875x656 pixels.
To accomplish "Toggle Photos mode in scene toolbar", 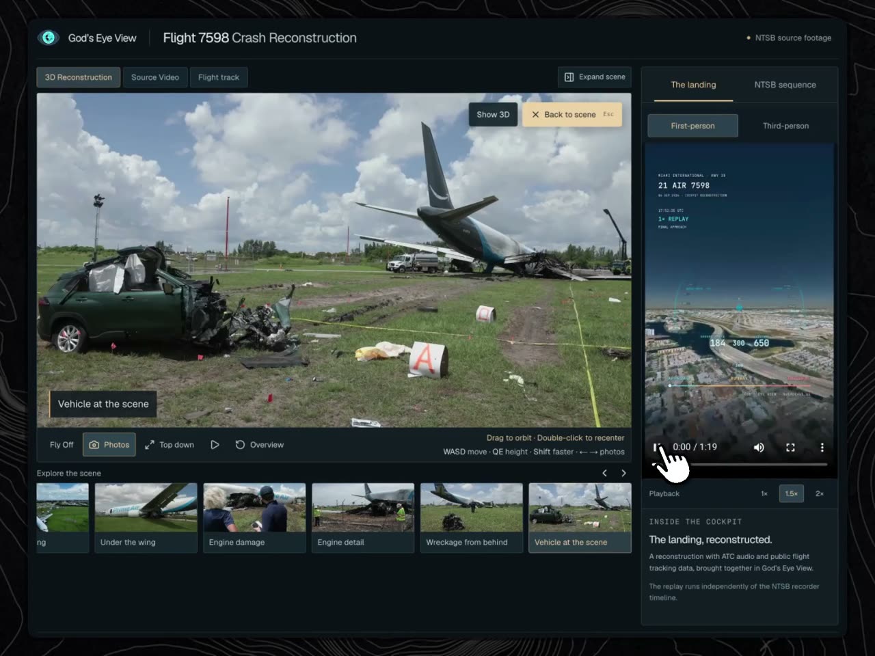I will point(109,445).
